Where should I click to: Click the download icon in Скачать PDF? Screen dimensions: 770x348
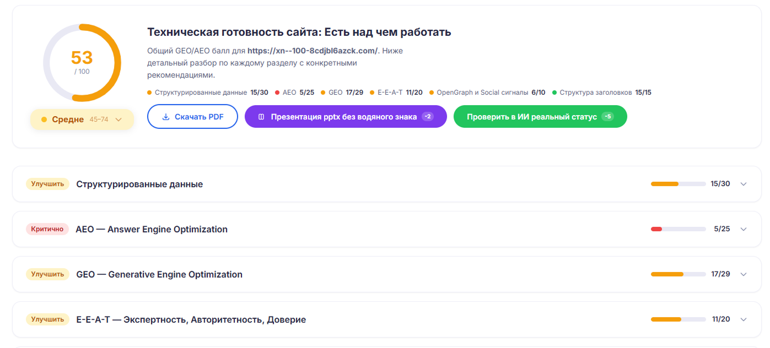point(165,117)
